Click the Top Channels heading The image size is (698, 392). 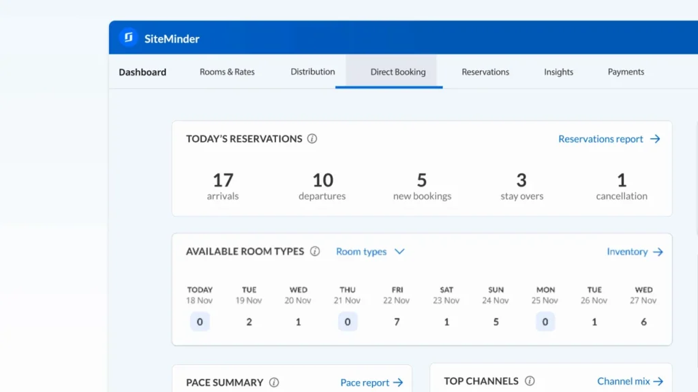pyautogui.click(x=481, y=381)
